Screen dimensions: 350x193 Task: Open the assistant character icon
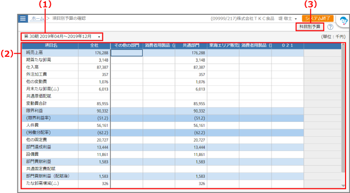point(344,21)
